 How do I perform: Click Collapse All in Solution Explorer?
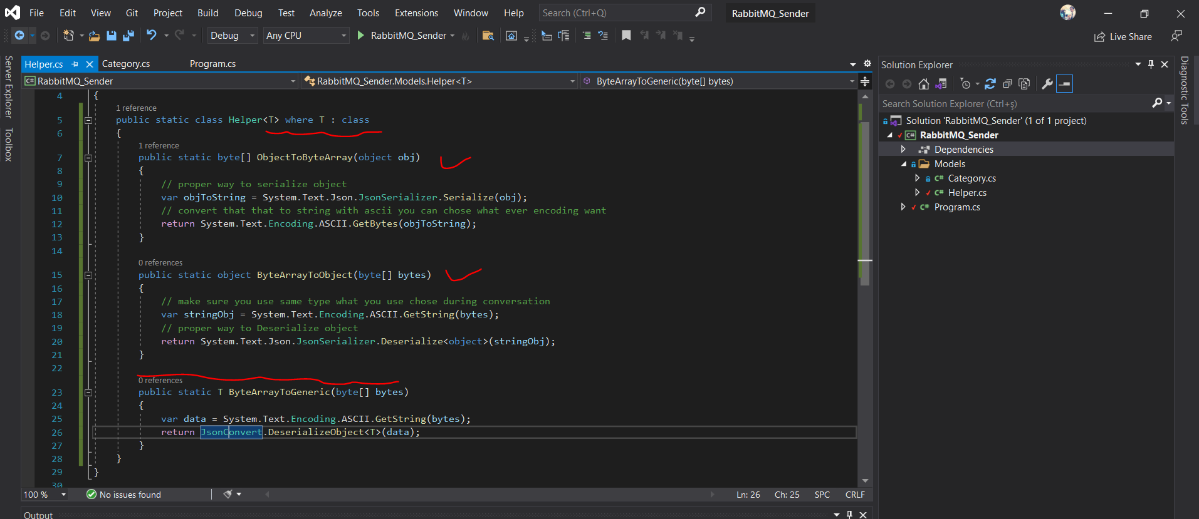point(1007,84)
